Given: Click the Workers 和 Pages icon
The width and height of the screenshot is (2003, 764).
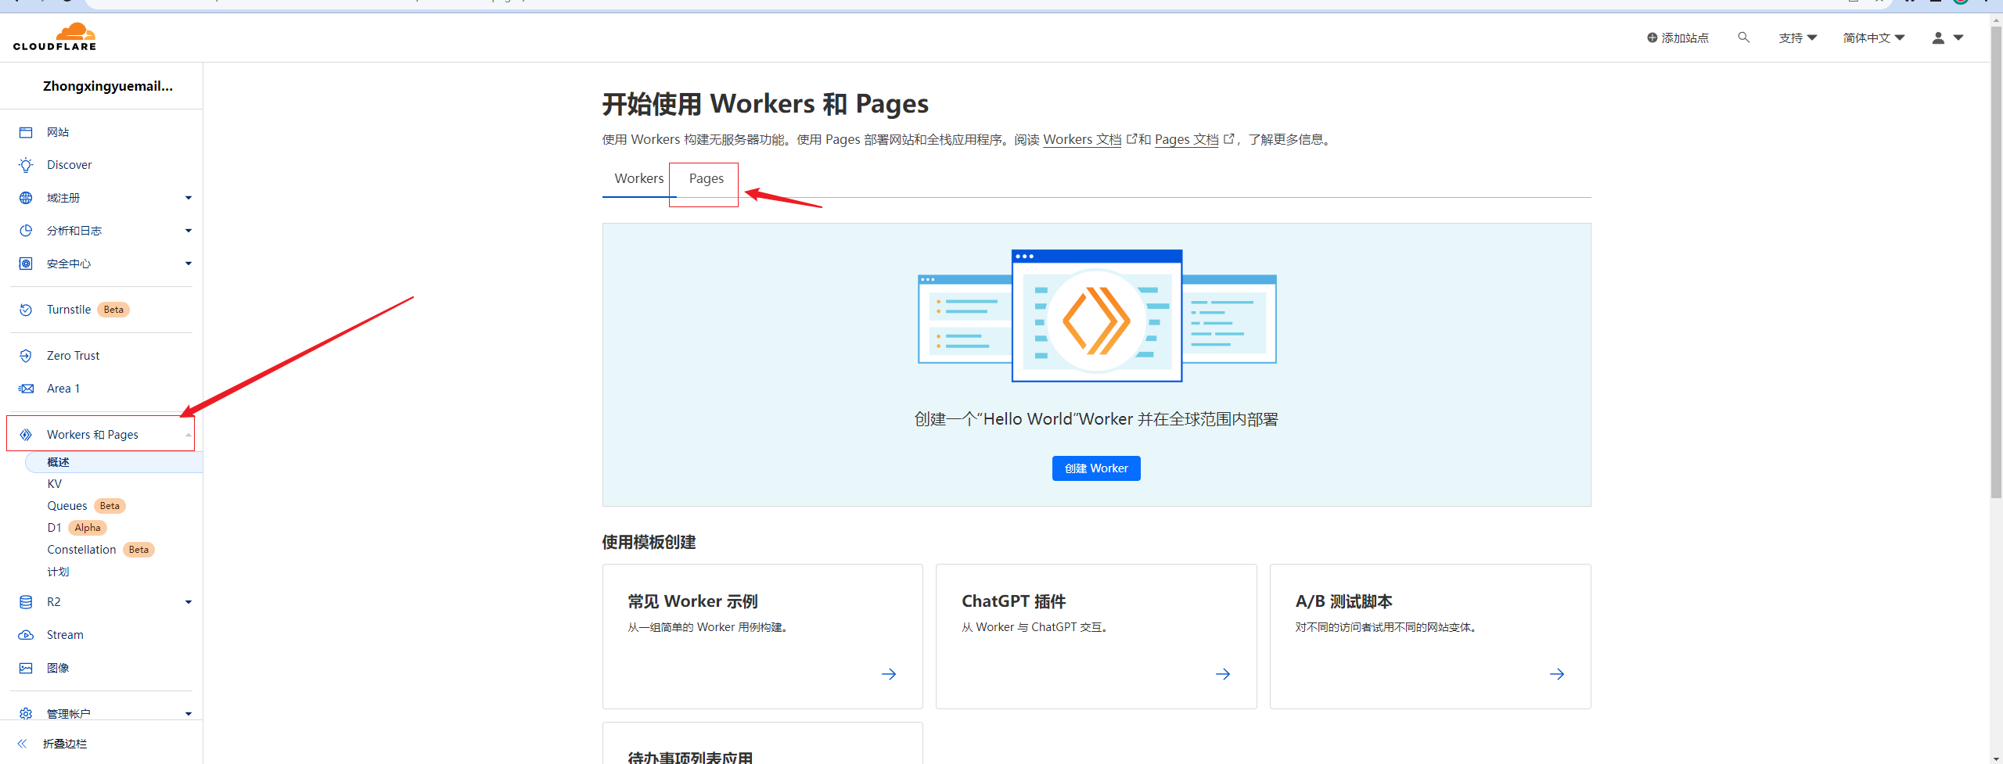Looking at the screenshot, I should point(26,435).
